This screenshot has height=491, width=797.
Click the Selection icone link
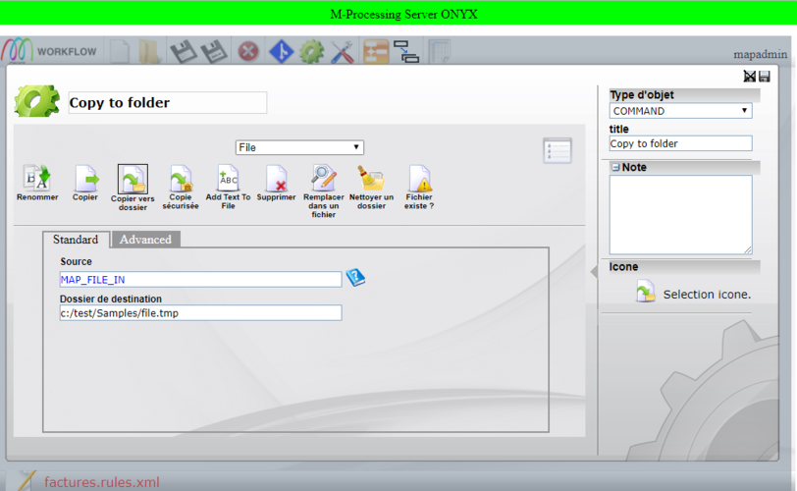click(x=706, y=294)
